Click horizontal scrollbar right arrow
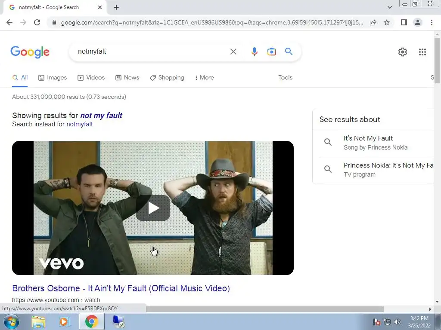 point(430,309)
